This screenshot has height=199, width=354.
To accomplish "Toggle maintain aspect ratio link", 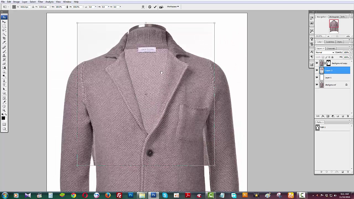I will click(x=67, y=7).
